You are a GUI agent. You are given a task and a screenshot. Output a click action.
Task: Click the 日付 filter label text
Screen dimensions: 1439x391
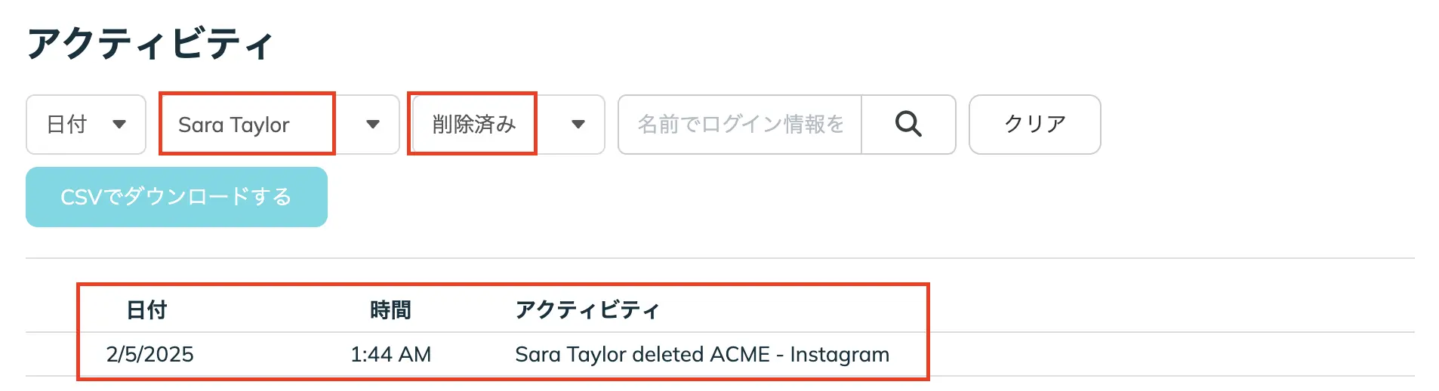pyautogui.click(x=67, y=125)
